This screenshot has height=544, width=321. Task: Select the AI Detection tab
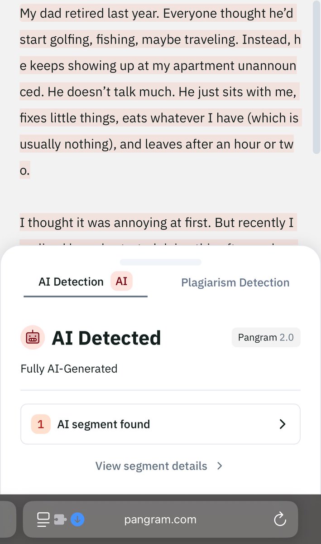point(71,282)
